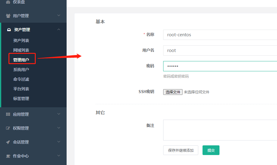The image size is (277, 165).
Task: Focus the 名称 field containing root-centos
Action: tap(220, 35)
